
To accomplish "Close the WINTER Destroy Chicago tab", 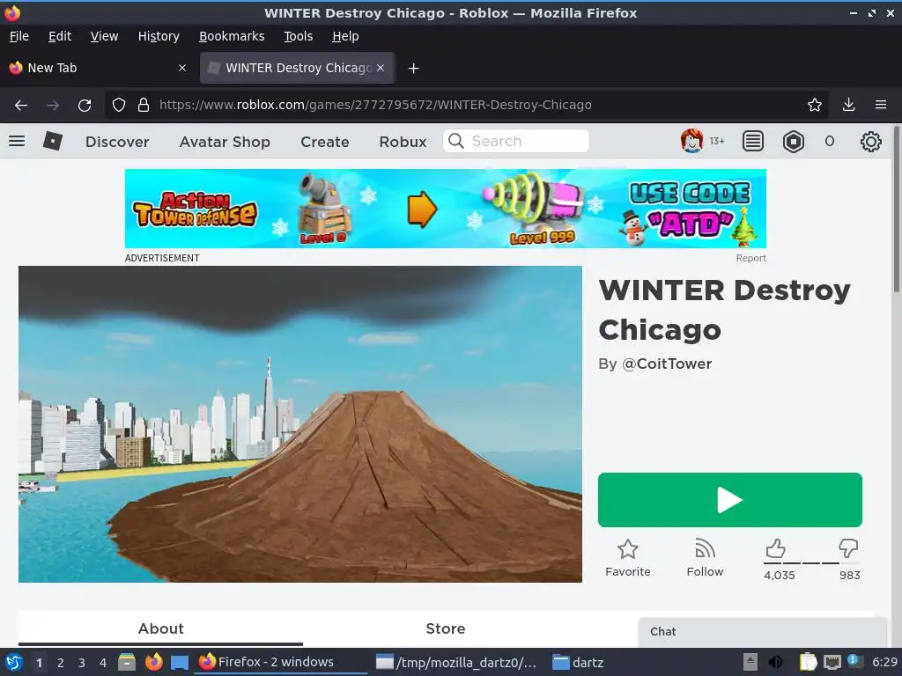I will tap(381, 68).
